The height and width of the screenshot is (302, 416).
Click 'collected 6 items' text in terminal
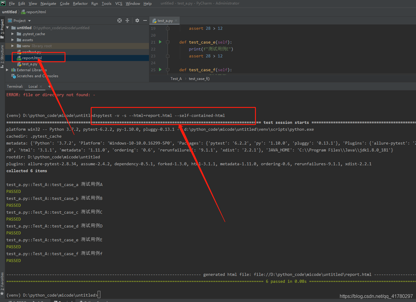coord(27,171)
